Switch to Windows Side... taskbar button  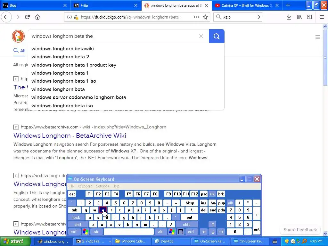tap(132, 242)
